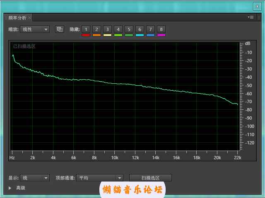265x198 pixels.
Task: Close the 频率分析 panel tab
Action: [29, 17]
